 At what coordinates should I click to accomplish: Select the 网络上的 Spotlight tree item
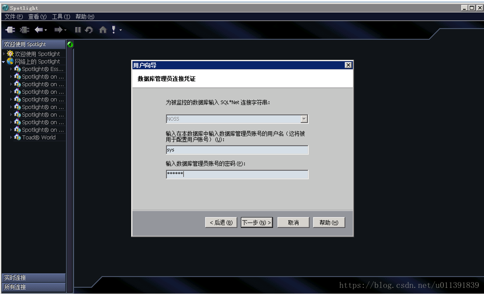point(37,61)
